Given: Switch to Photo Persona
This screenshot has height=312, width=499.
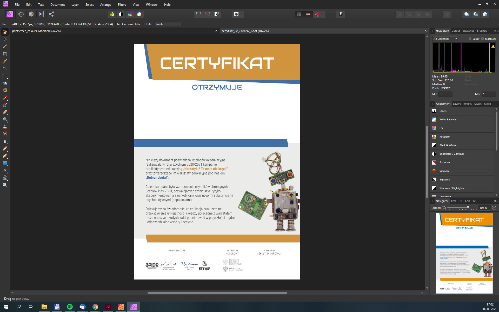Looking at the screenshot, I should (x=10, y=14).
